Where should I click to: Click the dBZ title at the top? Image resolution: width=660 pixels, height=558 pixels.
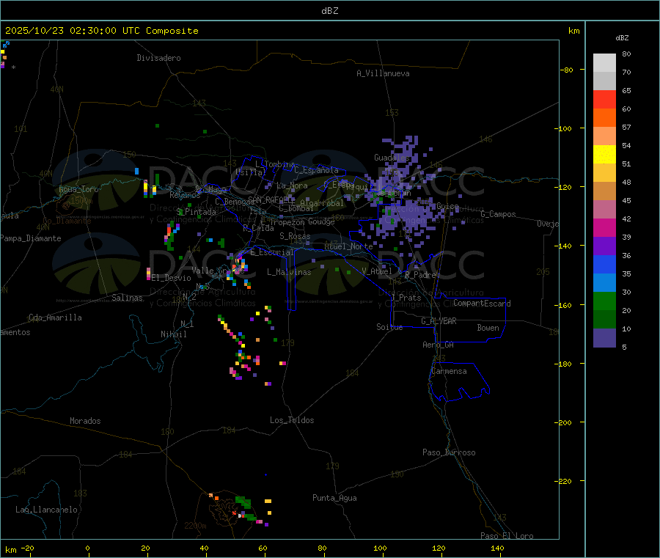tap(329, 10)
